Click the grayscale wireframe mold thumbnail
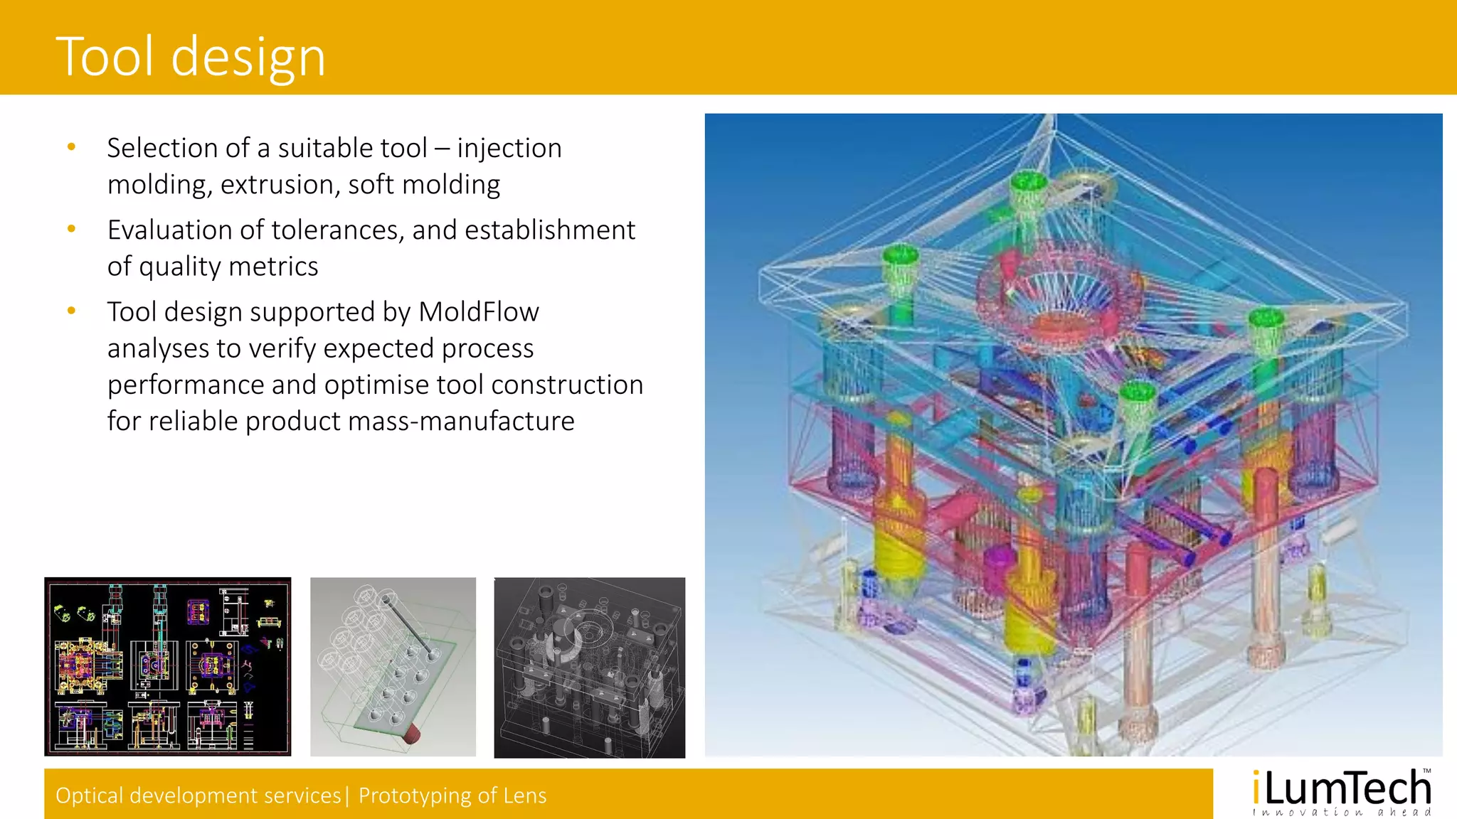 point(589,667)
